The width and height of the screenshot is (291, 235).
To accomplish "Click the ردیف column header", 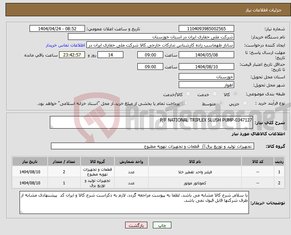I will [x=279, y=161].
